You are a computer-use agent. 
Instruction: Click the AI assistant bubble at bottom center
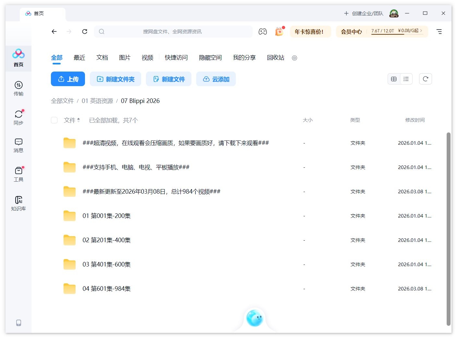255,319
